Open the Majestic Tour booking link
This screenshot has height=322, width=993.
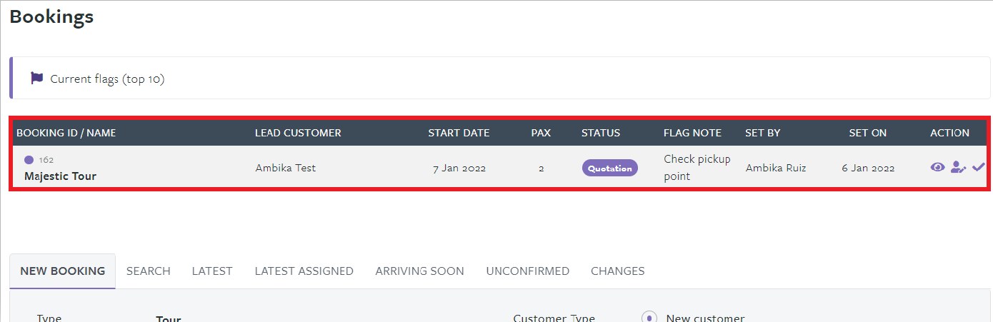pyautogui.click(x=60, y=176)
